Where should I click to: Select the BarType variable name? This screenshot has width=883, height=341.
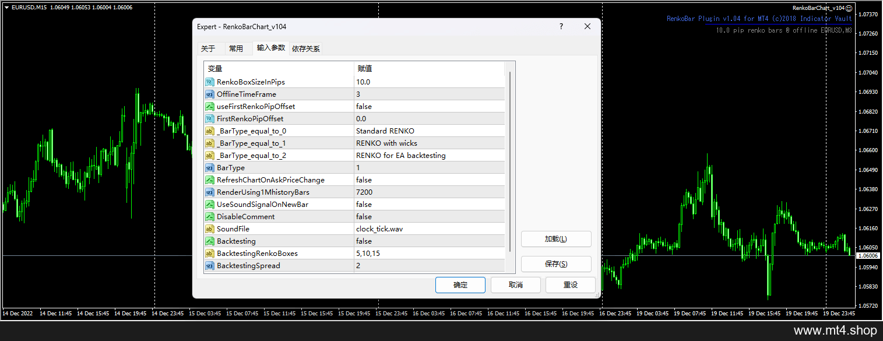[231, 168]
